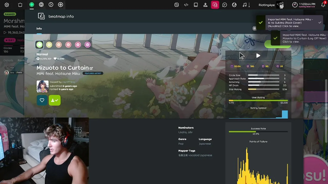Open the rankings podium icon
This screenshot has width=328, height=184.
(x=206, y=5)
